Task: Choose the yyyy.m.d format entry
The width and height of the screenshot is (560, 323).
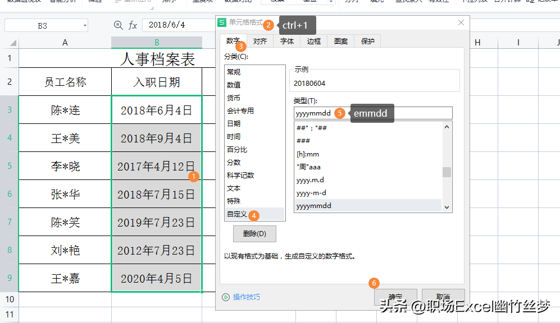Action: click(368, 180)
